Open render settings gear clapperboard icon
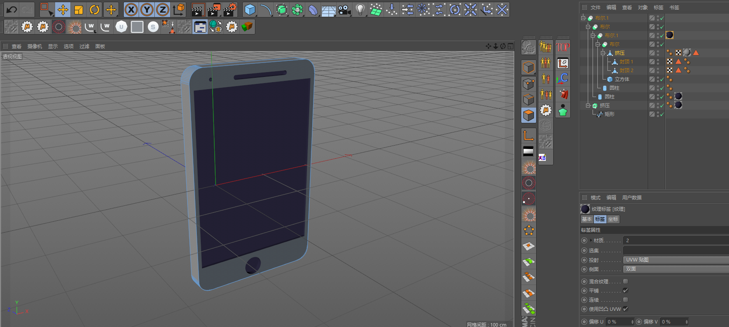 tap(230, 10)
